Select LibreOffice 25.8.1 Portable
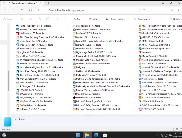Viewport: 182px width, 138px height. (87, 45)
